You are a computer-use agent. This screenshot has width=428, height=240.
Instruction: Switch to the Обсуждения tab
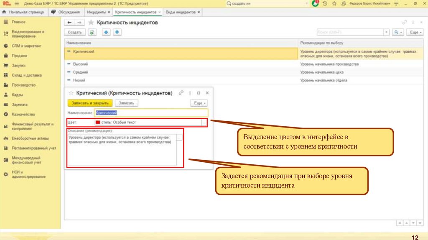[66, 12]
